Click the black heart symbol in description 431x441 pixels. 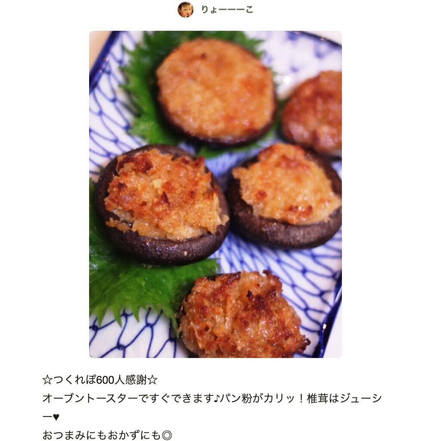pos(56,417)
